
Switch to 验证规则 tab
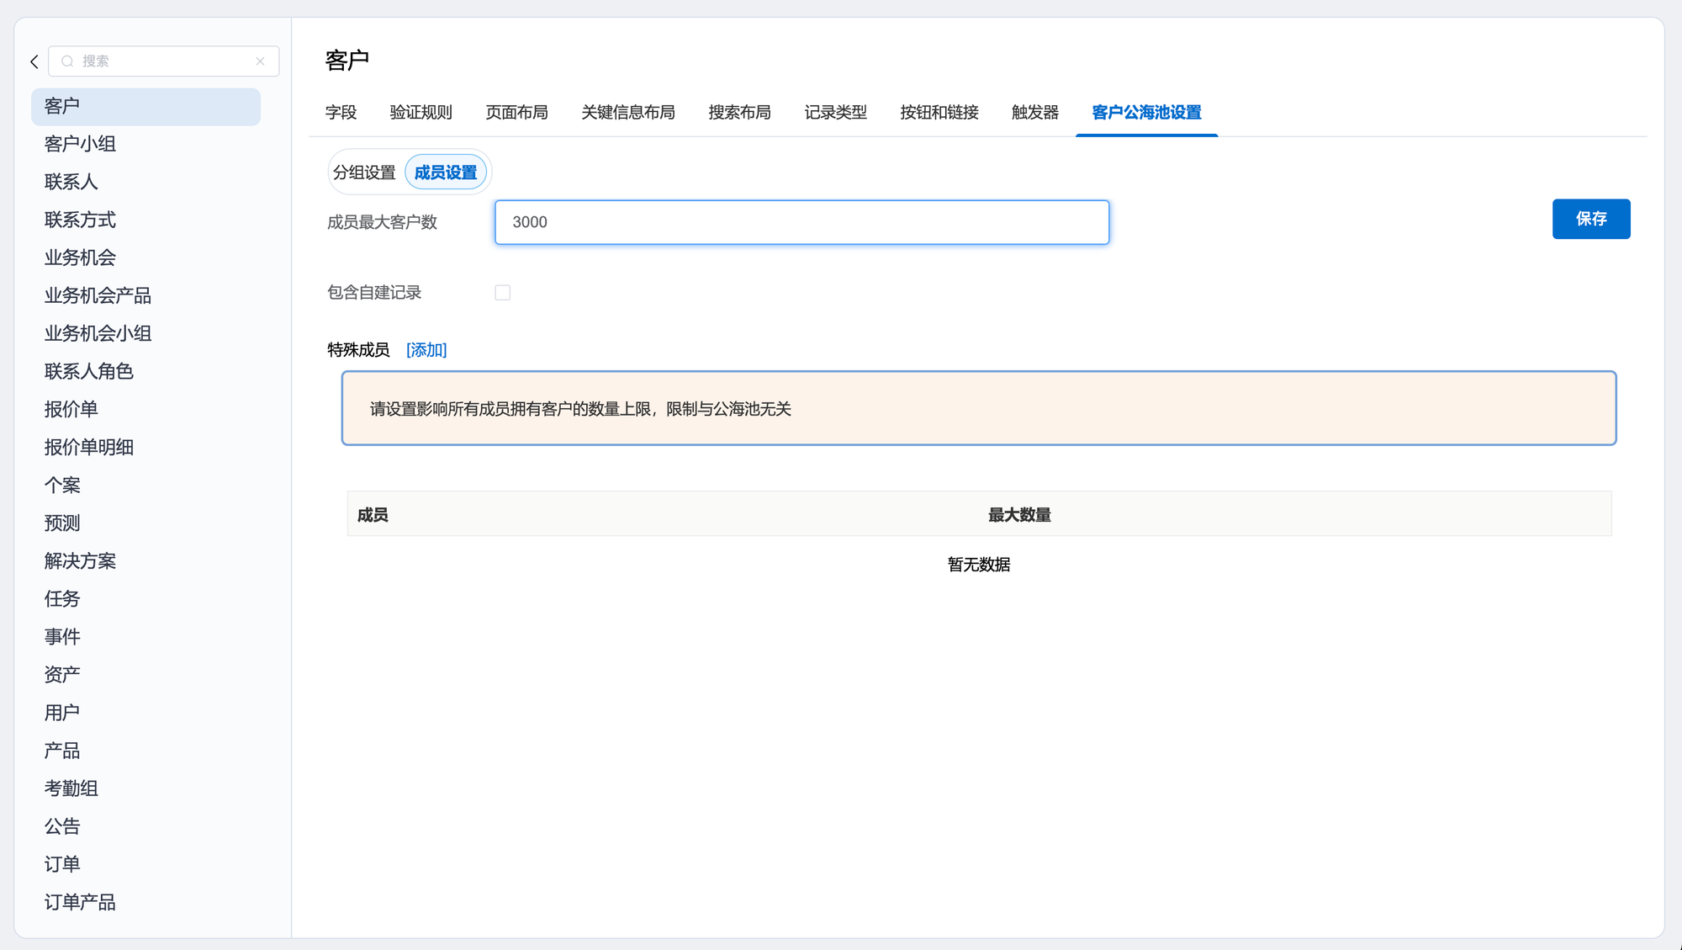pos(420,113)
